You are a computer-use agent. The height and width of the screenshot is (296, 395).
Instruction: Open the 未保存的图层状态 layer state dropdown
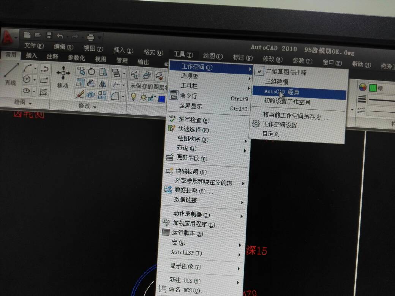click(148, 87)
